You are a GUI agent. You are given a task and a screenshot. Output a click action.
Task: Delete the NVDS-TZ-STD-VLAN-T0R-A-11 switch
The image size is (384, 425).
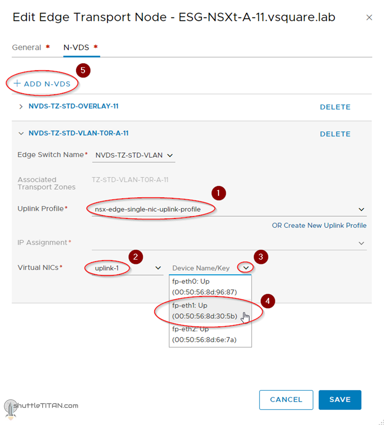click(x=335, y=134)
